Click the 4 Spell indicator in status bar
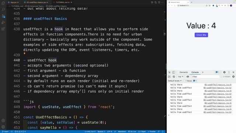The image size is (236, 133). [142, 132]
